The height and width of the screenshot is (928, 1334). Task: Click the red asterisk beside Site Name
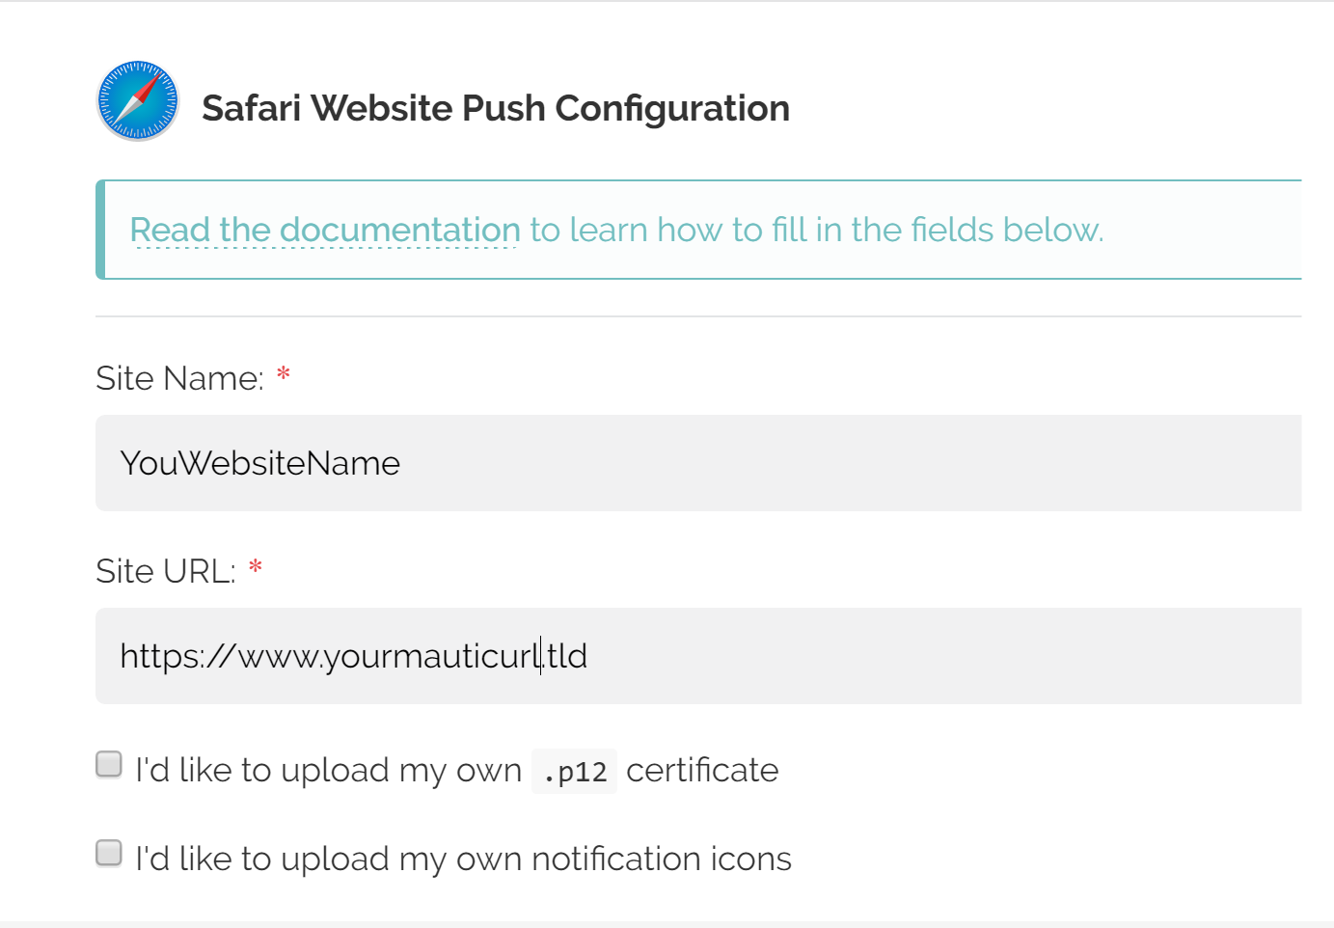pyautogui.click(x=284, y=374)
